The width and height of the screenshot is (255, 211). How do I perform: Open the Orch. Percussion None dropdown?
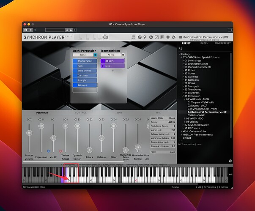(83, 55)
